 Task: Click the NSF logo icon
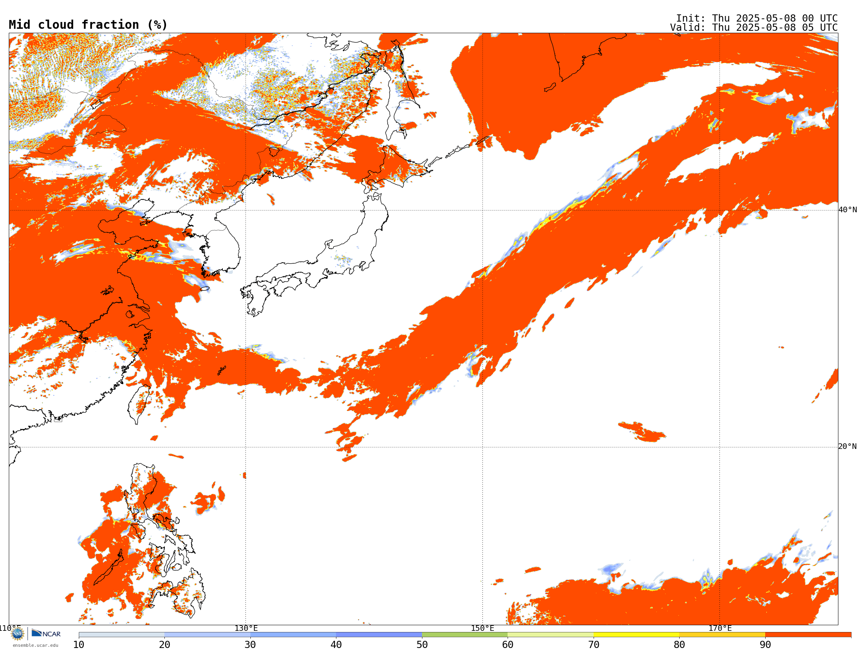coord(18,634)
